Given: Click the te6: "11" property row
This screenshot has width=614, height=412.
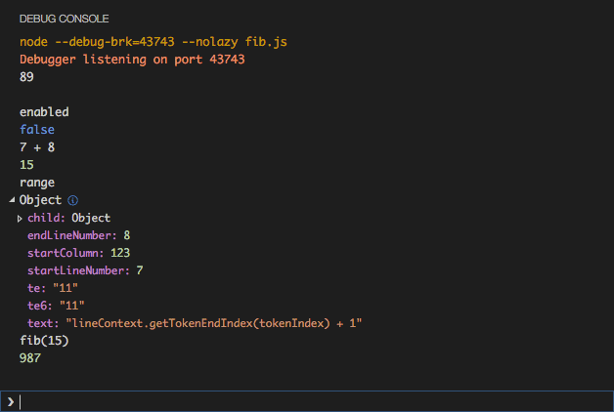Looking at the screenshot, I should pyautogui.click(x=56, y=306).
